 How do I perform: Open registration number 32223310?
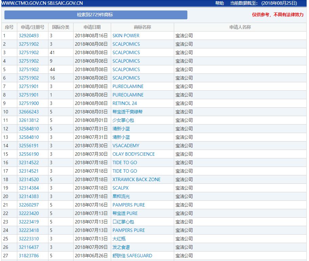pyautogui.click(x=29, y=239)
